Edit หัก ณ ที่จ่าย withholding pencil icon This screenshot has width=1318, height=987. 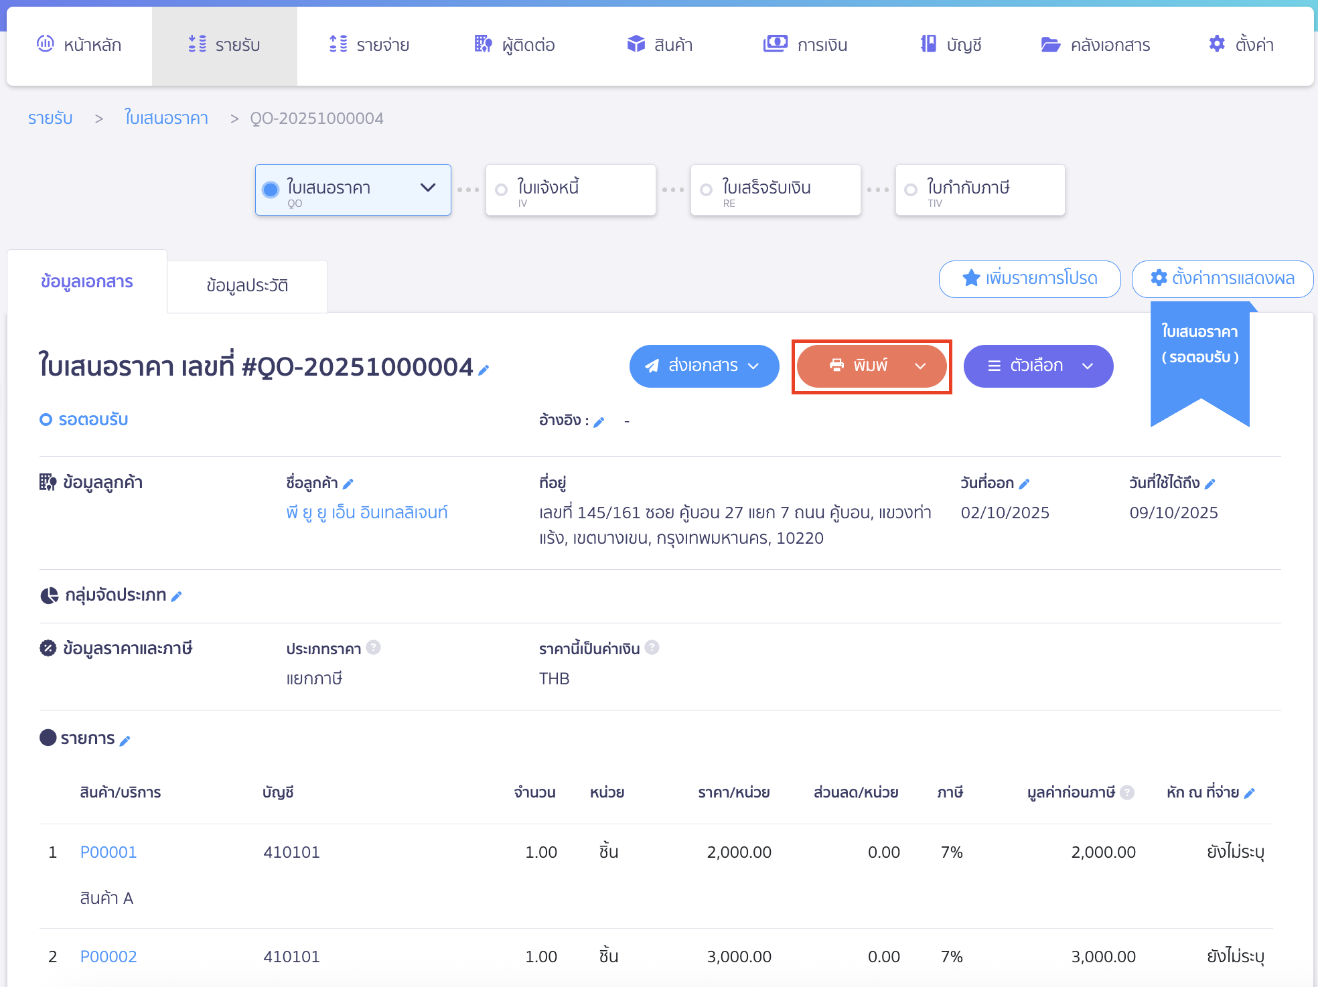(x=1250, y=793)
